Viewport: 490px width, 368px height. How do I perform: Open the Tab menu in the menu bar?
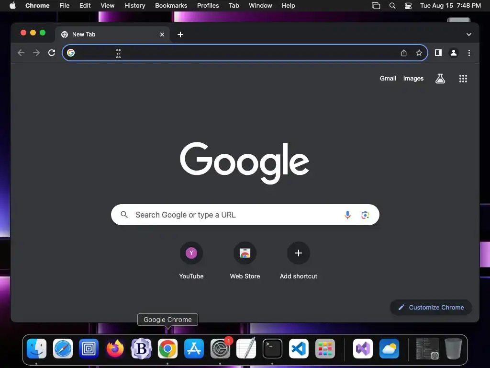click(x=234, y=6)
